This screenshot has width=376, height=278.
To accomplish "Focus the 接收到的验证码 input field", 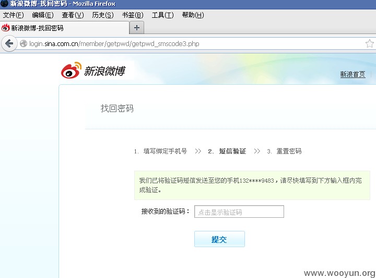I will 239,212.
